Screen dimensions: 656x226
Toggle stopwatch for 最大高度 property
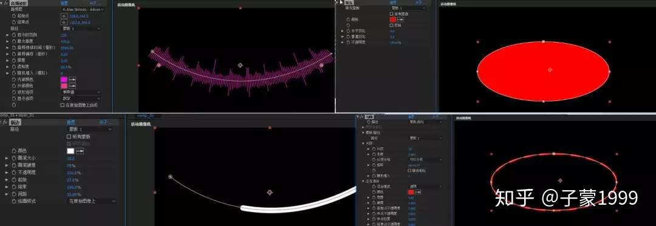pyautogui.click(x=14, y=41)
